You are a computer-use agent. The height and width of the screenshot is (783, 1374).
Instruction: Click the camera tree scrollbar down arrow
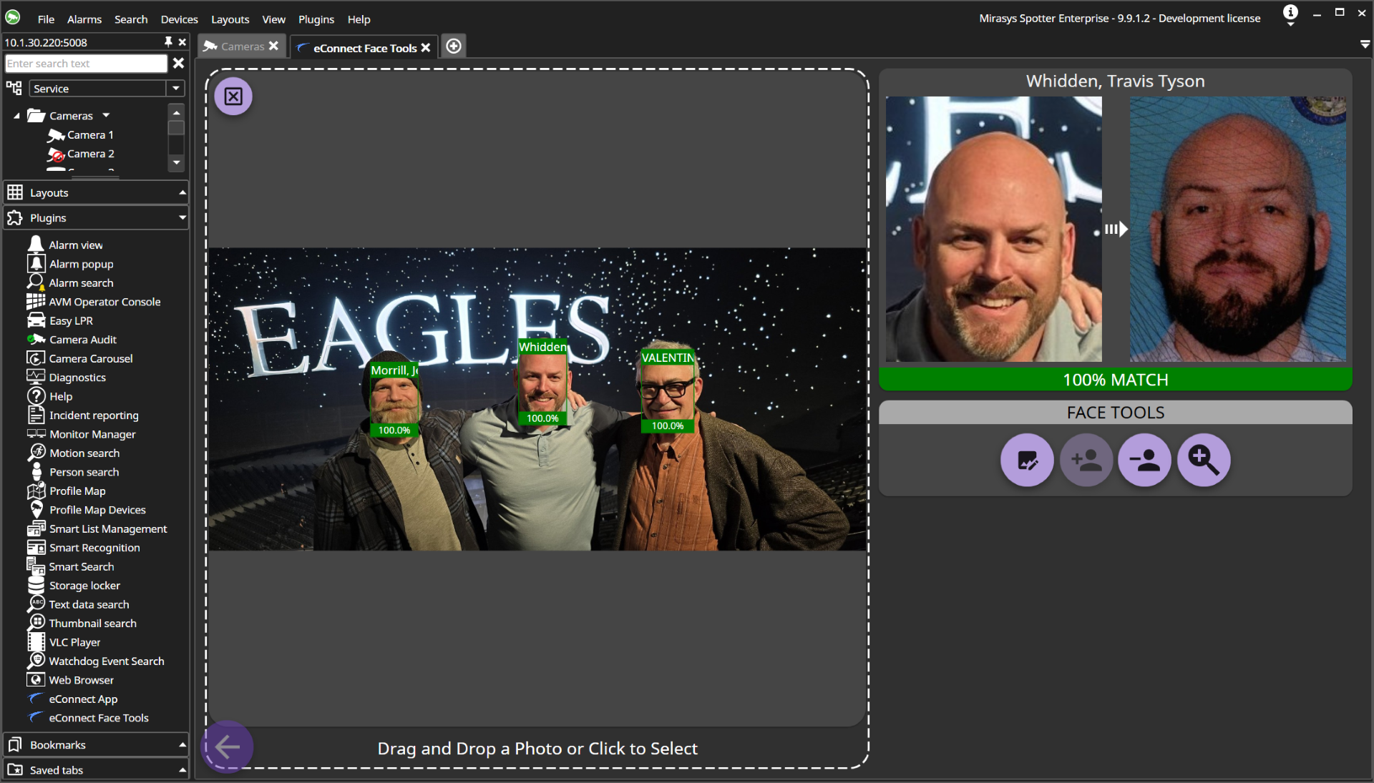click(x=176, y=163)
